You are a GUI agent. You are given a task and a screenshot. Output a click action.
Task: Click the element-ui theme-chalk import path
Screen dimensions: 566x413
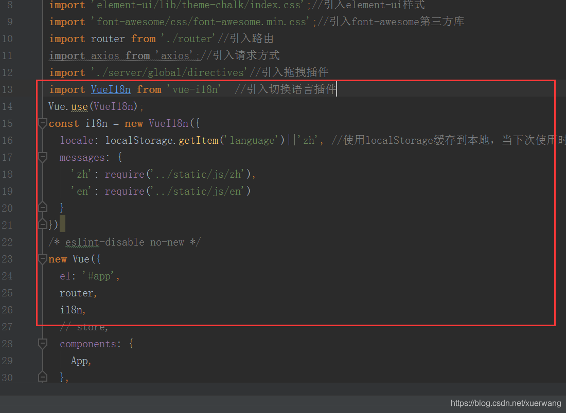coord(198,5)
